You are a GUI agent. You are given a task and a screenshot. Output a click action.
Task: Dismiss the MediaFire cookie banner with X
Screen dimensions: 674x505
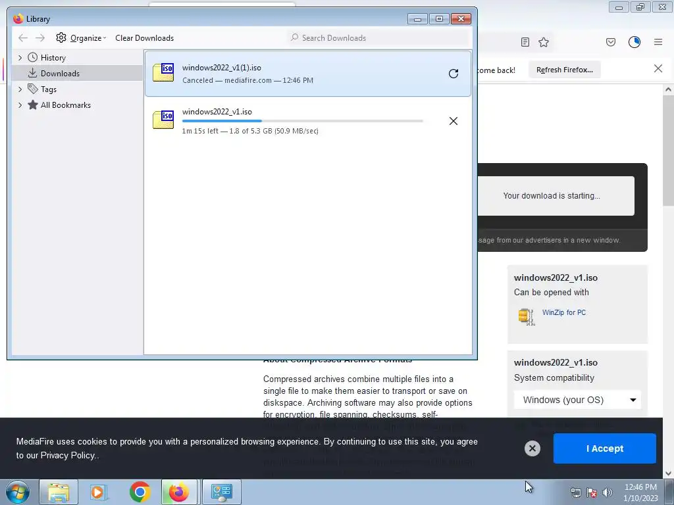pyautogui.click(x=532, y=448)
